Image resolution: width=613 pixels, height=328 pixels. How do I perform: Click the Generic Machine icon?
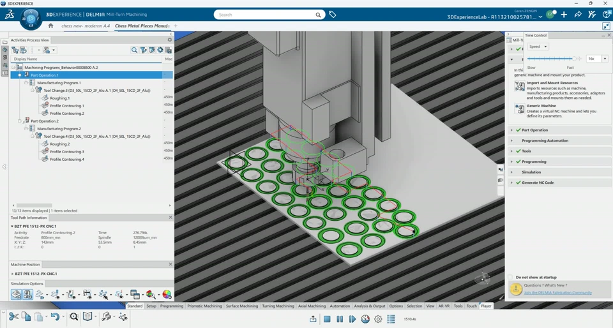tap(520, 108)
